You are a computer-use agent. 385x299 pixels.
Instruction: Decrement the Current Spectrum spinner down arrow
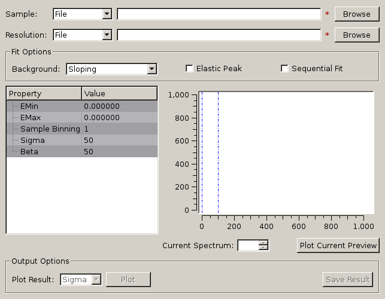[263, 248]
